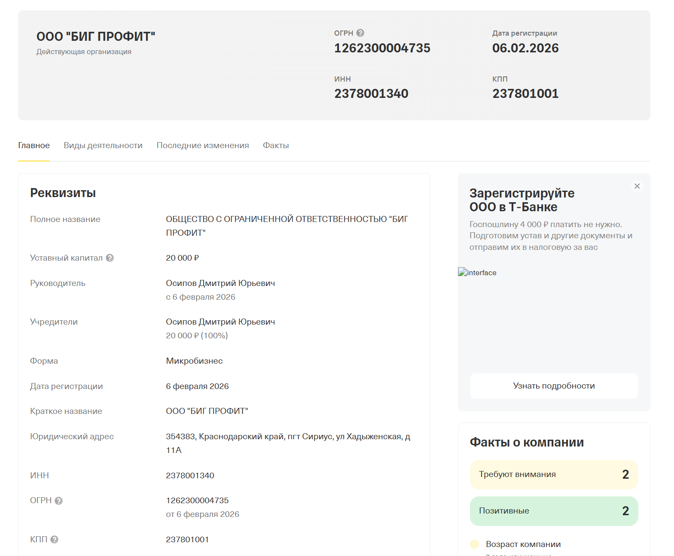Click the '6 февраля 2026' Дата регистрации value
Viewport: 674px width, 556px height.
coord(197,386)
